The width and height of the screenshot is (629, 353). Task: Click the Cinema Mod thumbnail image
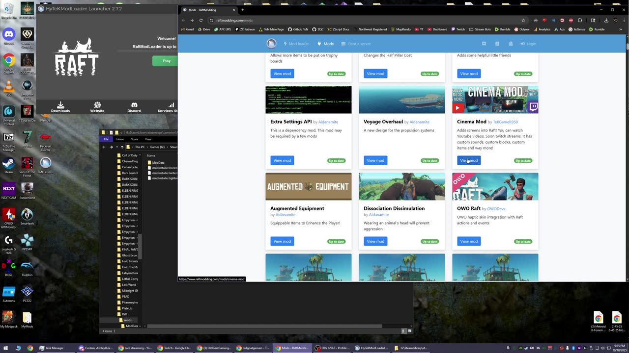(x=495, y=100)
